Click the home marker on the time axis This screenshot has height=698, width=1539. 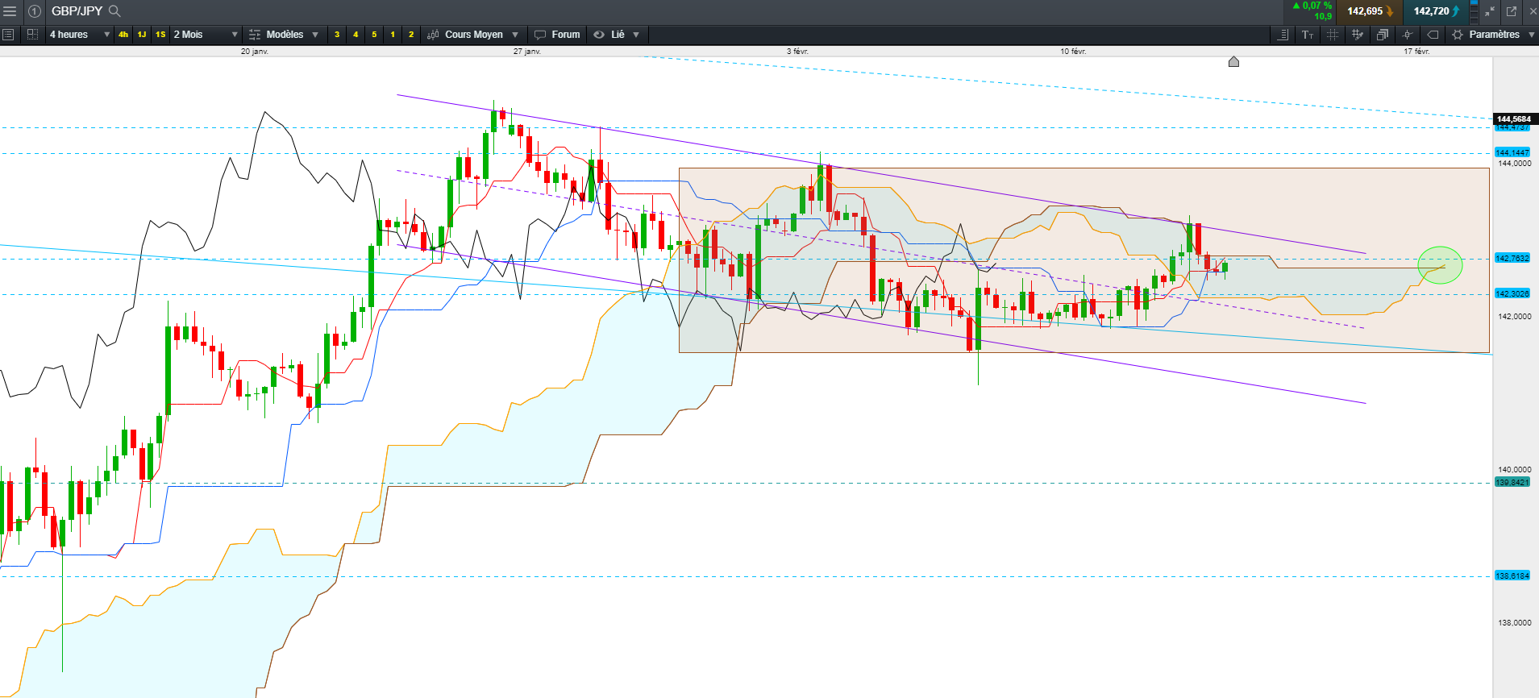(1233, 62)
